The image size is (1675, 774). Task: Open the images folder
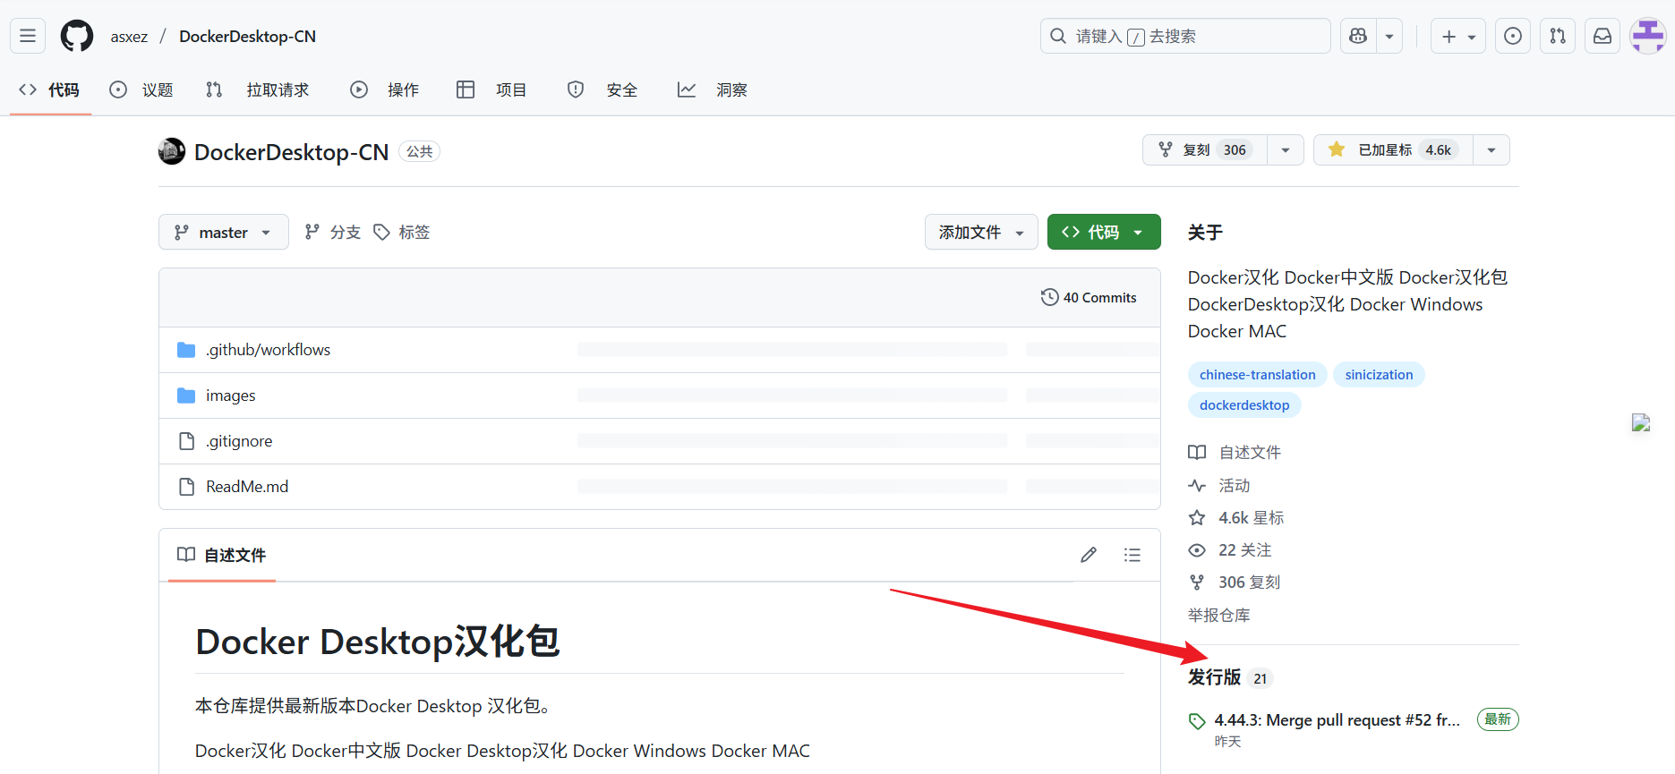pos(230,396)
